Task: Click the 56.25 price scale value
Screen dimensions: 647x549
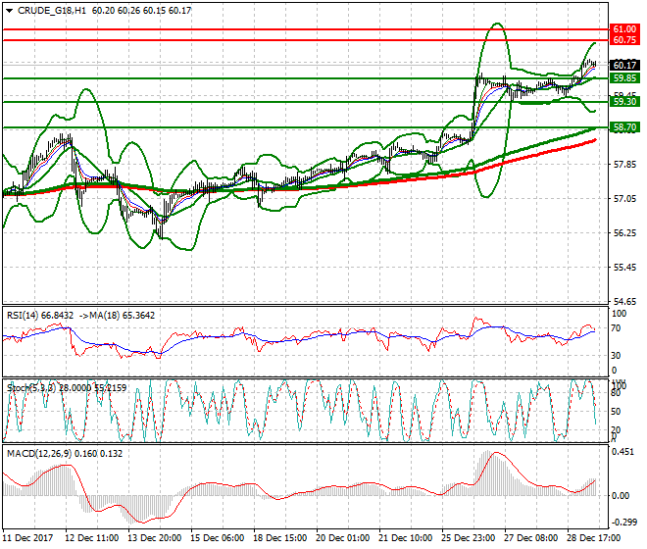Action: pyautogui.click(x=624, y=233)
